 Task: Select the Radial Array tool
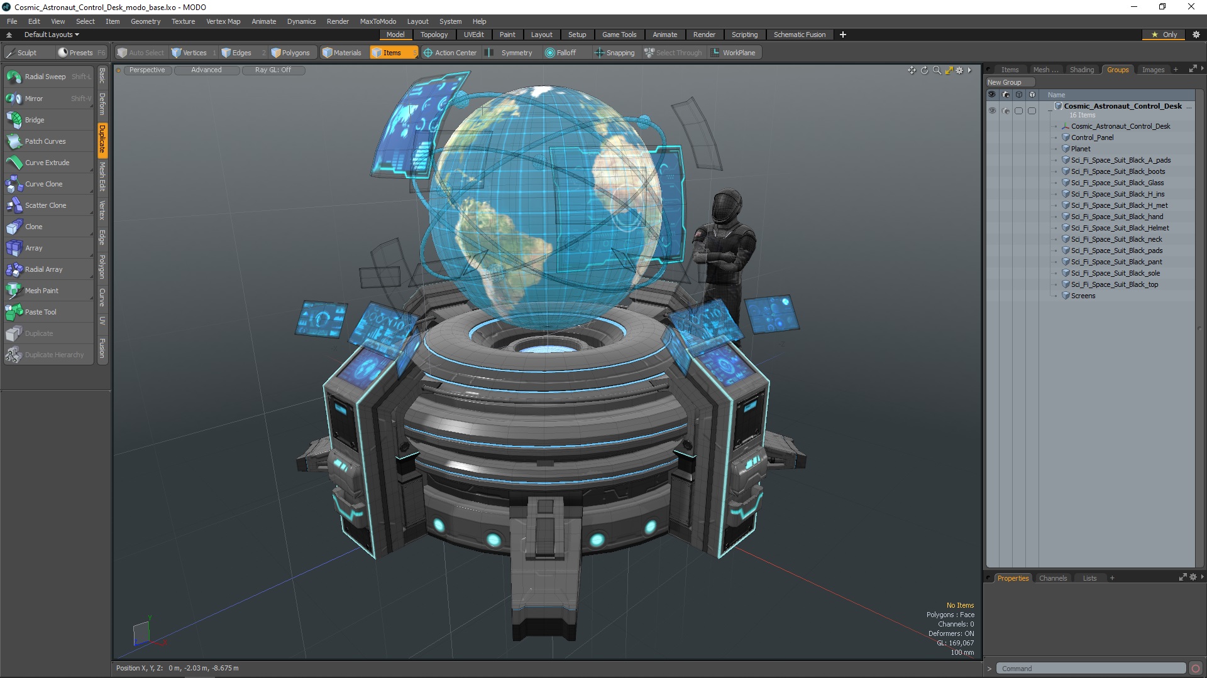click(45, 269)
